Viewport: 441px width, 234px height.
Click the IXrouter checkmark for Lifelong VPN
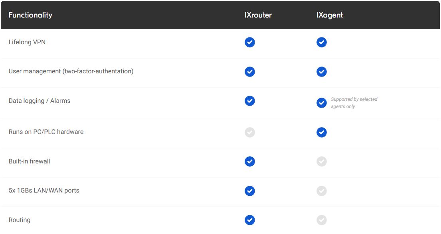pyautogui.click(x=250, y=42)
